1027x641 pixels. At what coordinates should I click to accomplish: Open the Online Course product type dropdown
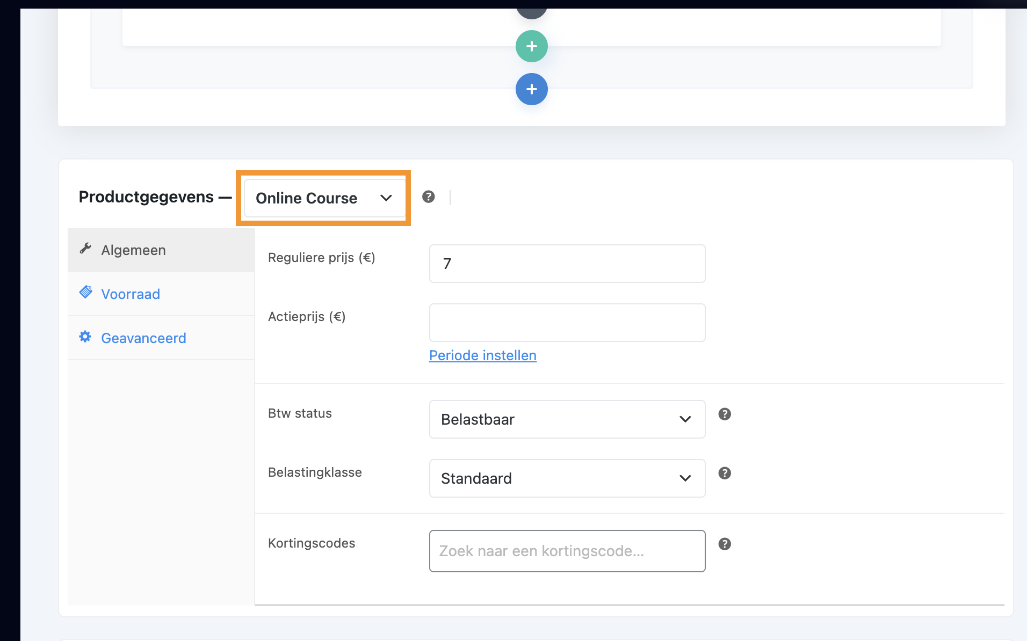[324, 198]
